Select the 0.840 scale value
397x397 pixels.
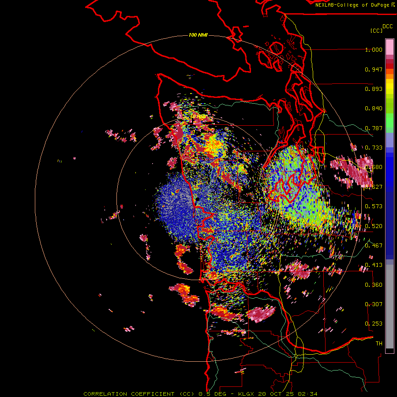(x=374, y=109)
